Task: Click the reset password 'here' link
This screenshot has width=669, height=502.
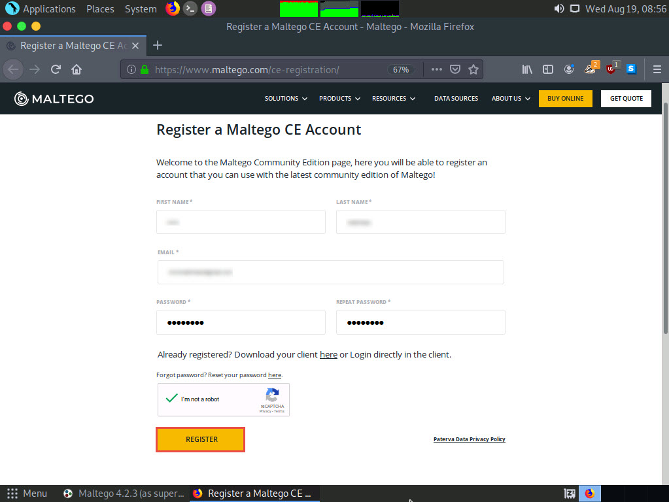Action: (x=275, y=375)
